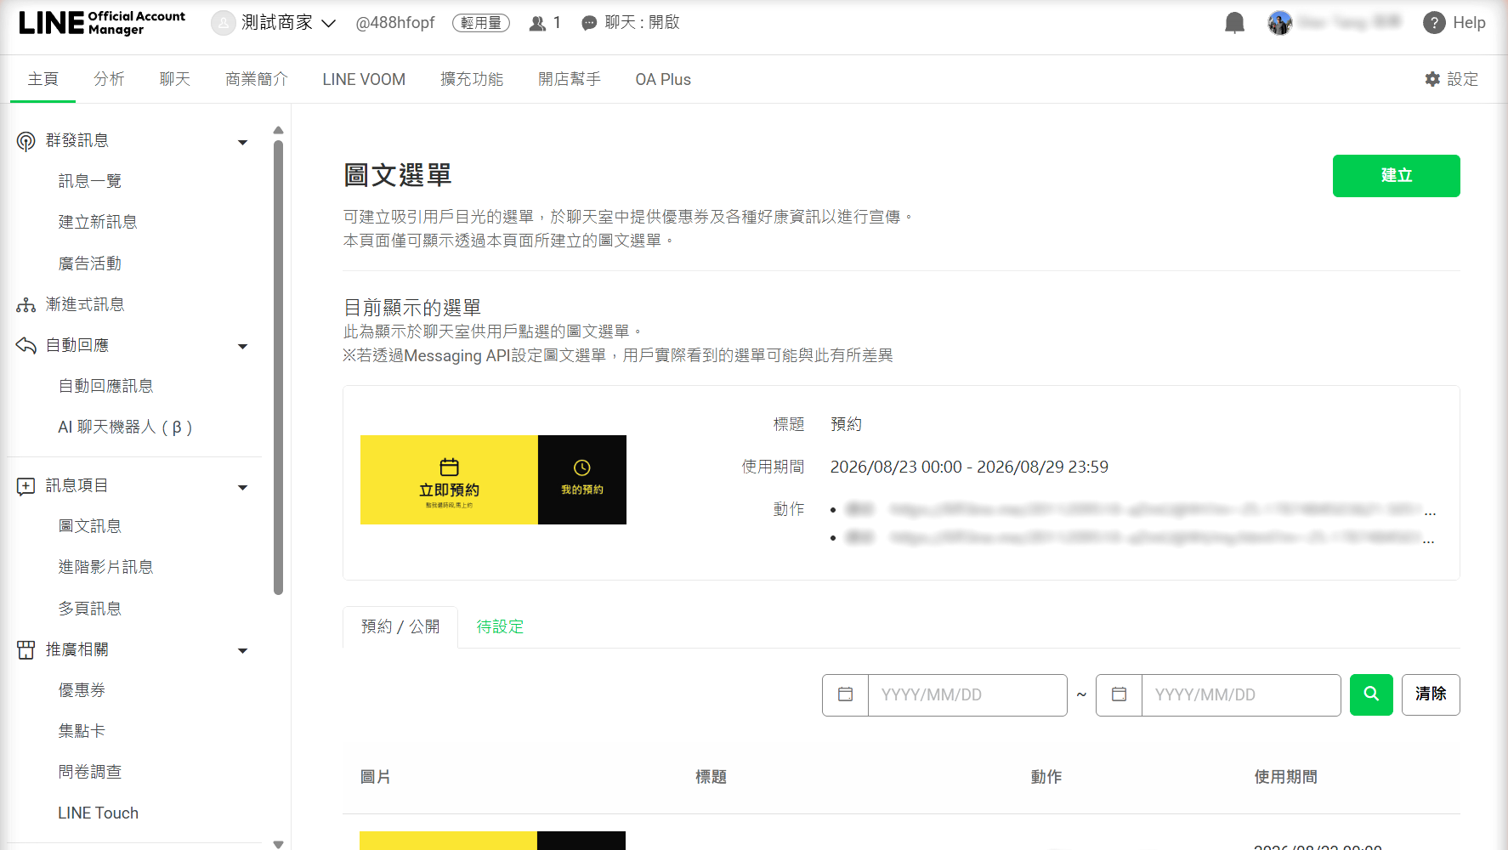Go to the 主頁 tab

[43, 79]
